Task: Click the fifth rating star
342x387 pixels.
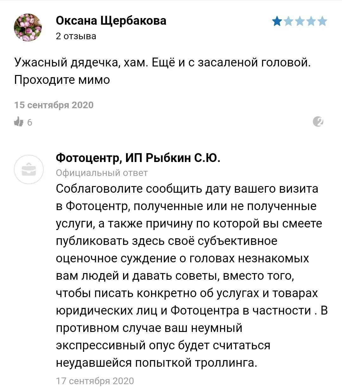Action: (x=322, y=22)
